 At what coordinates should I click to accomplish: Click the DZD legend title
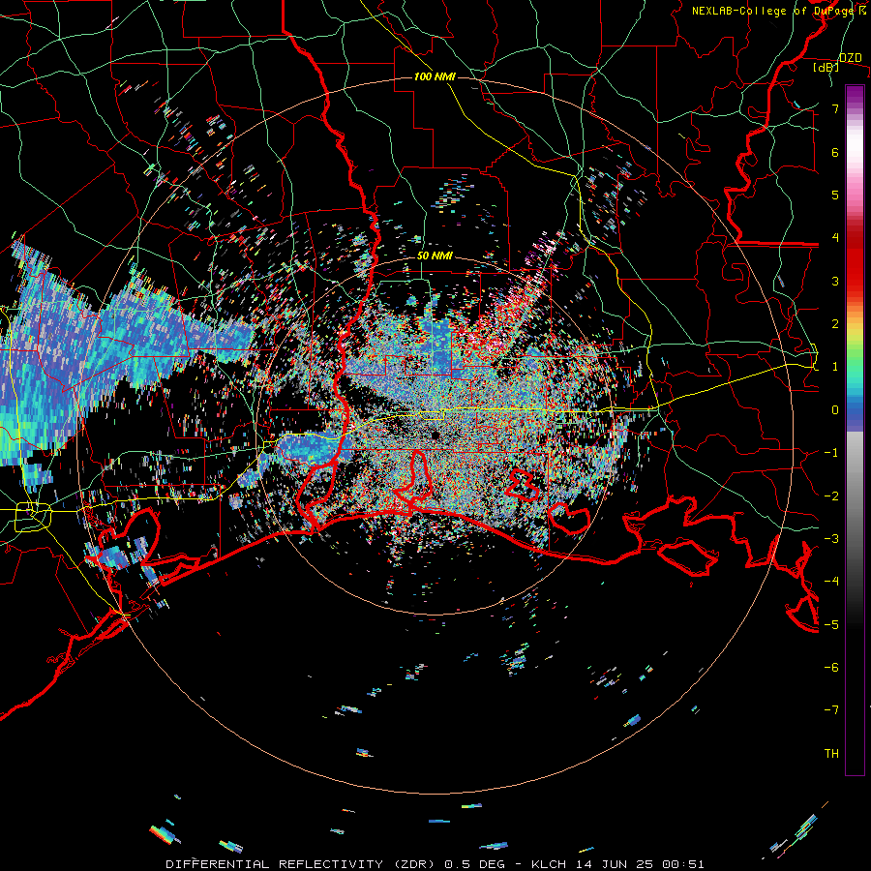click(850, 58)
